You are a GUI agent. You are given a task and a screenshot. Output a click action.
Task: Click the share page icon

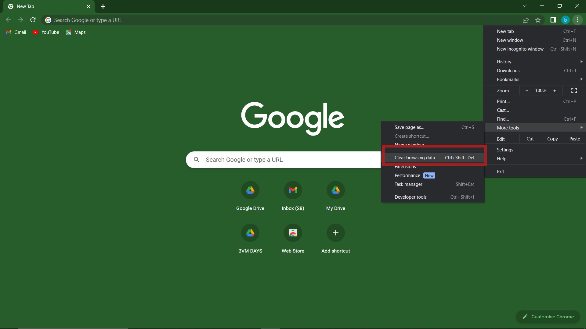point(526,20)
